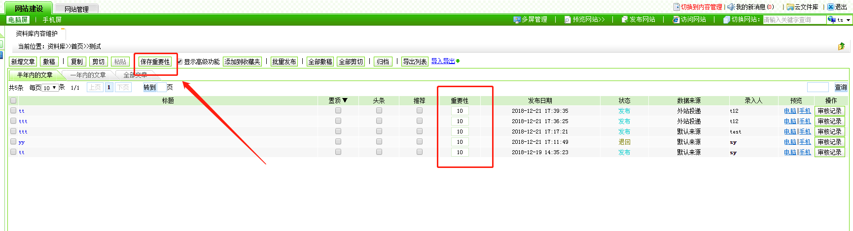Viewport: 853px width, 231px height.
Task: Switch to the 网站管理 tab
Action: (76, 9)
